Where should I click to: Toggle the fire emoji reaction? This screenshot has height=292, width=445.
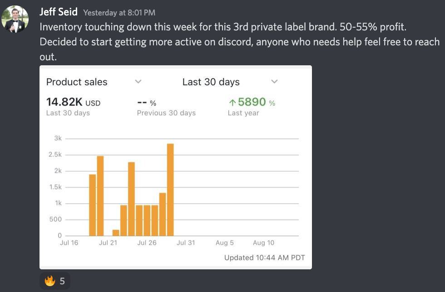pos(55,281)
